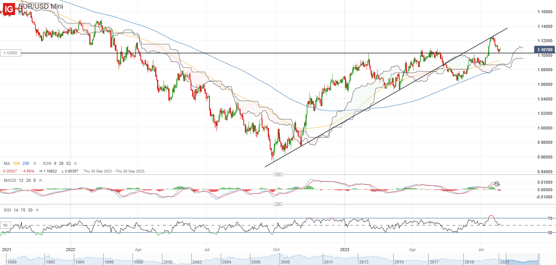Click the 1.04000 price axis label
Image resolution: width=556 pixels, height=265 pixels.
point(545,99)
